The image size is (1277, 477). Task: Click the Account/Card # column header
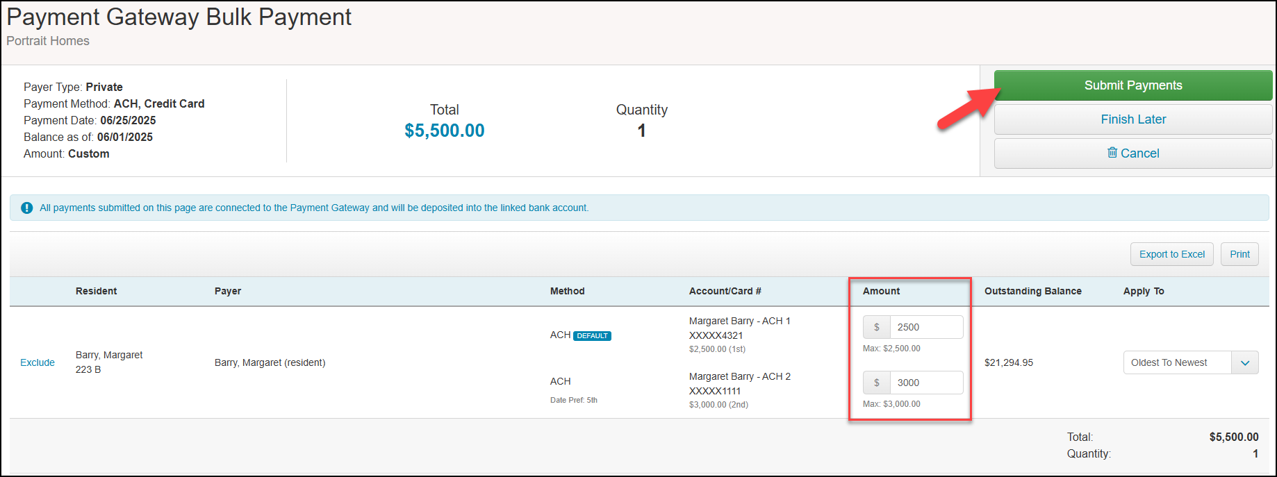725,291
